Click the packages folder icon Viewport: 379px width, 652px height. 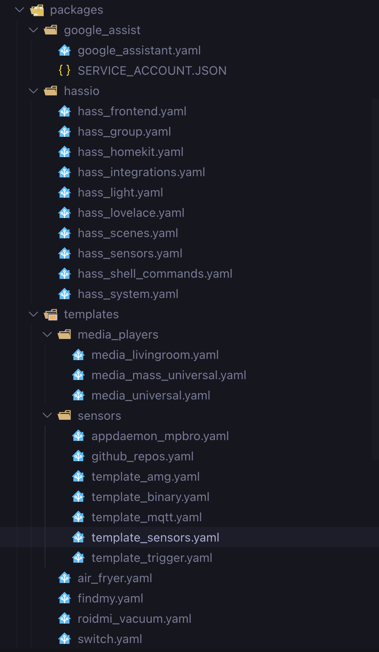tap(37, 10)
